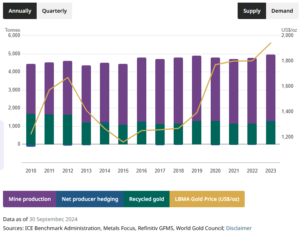Image resolution: width=302 pixels, height=236 pixels.
Task: Click the 2023 mine production bar
Action: point(271,88)
